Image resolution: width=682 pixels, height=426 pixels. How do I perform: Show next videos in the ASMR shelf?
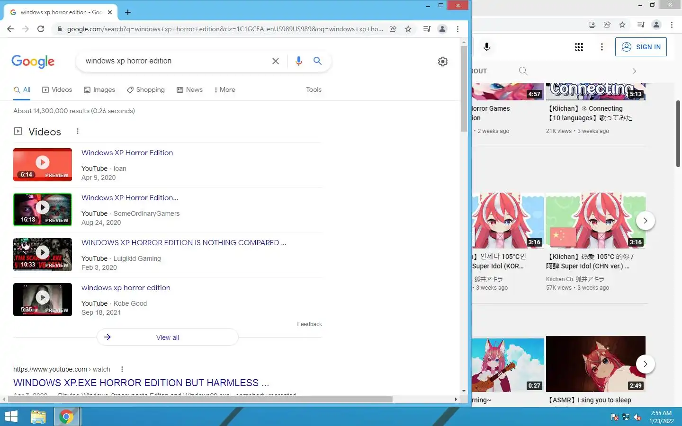click(x=646, y=364)
